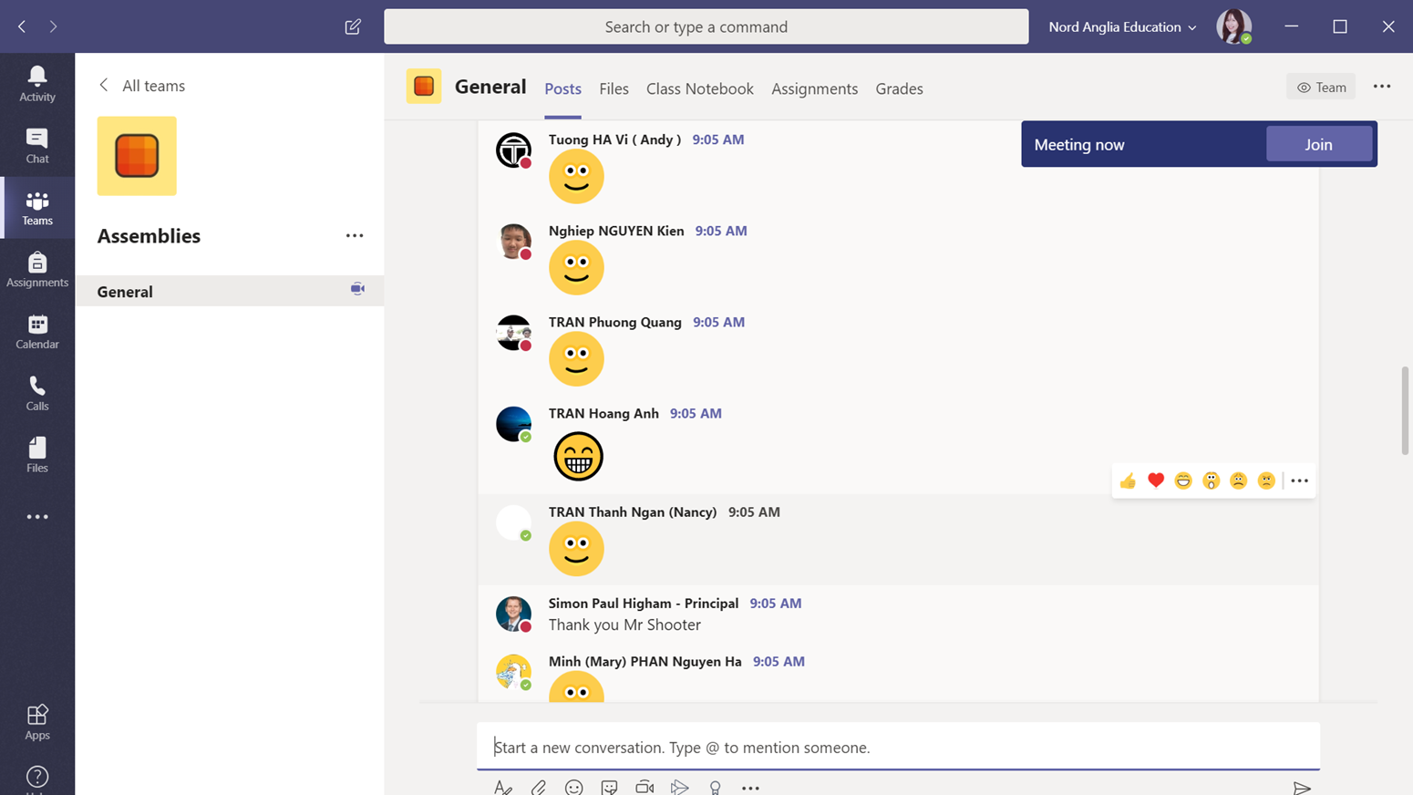Click the 'Thank you Mr Shooter' message
Image resolution: width=1413 pixels, height=795 pixels.
[624, 625]
